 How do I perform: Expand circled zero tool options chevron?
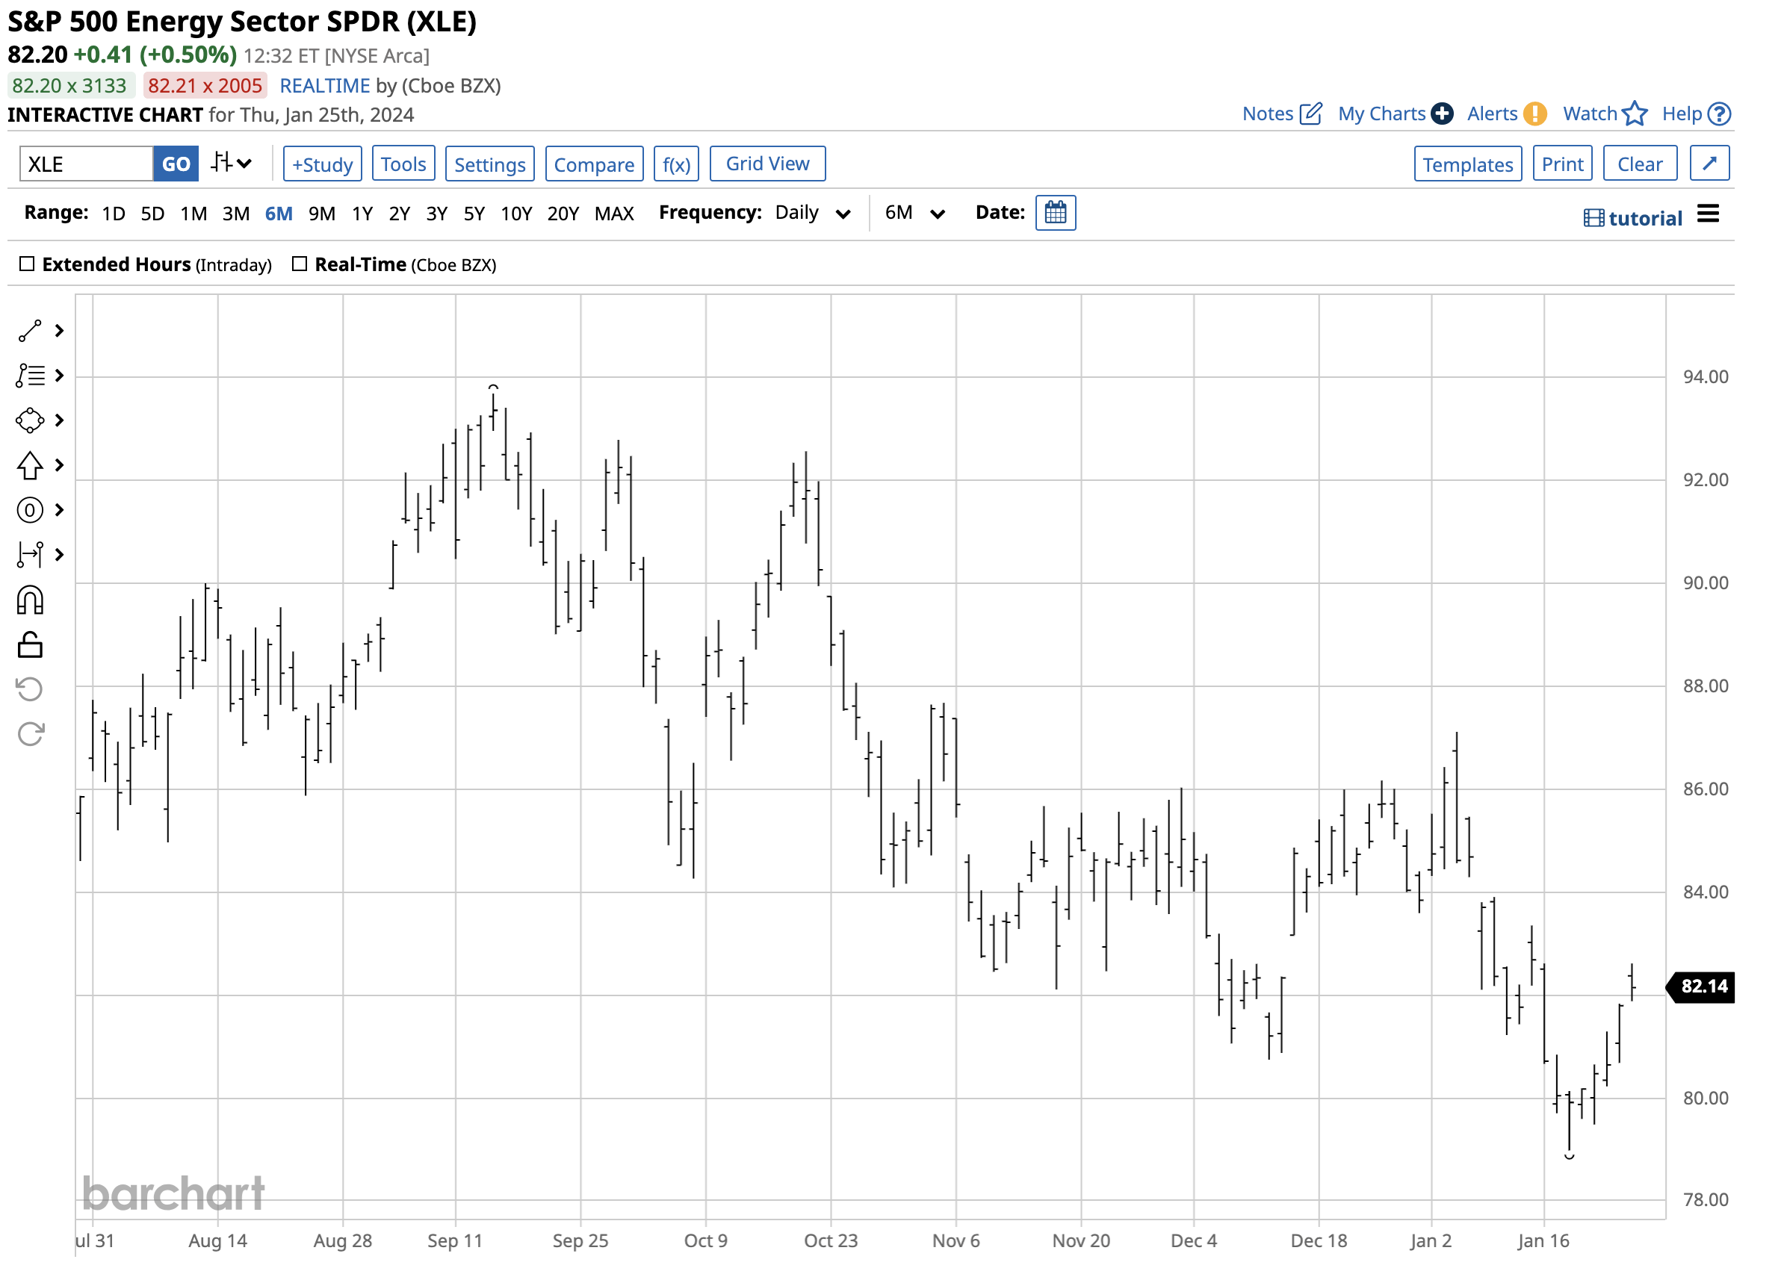59,510
